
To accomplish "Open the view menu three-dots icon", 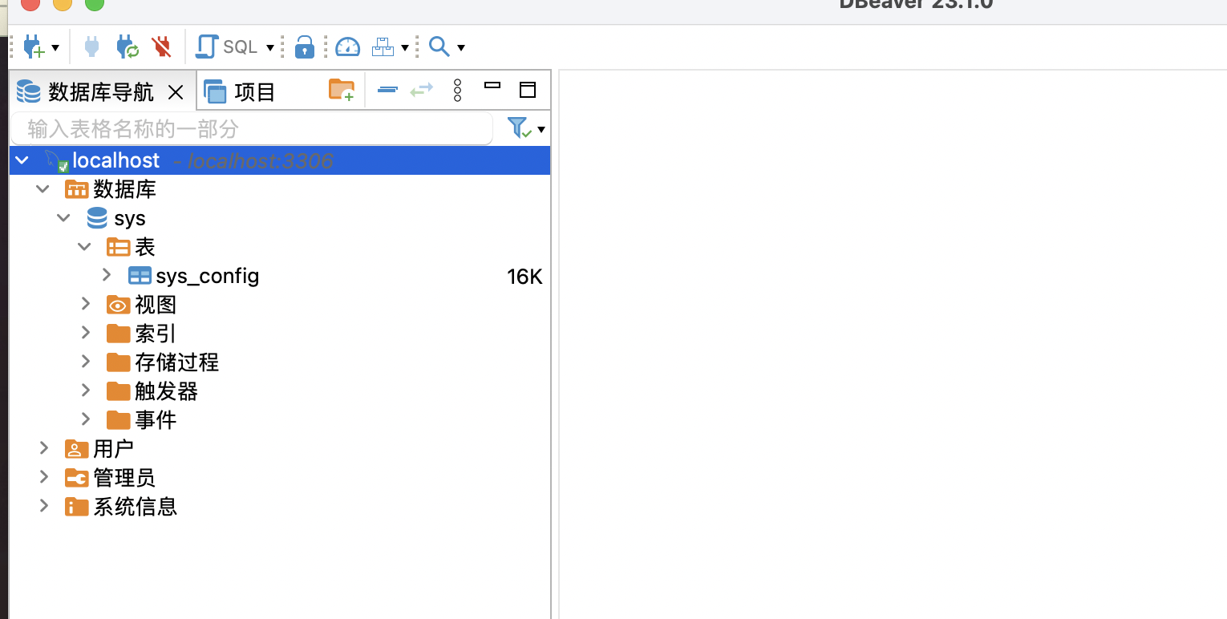I will coord(458,90).
